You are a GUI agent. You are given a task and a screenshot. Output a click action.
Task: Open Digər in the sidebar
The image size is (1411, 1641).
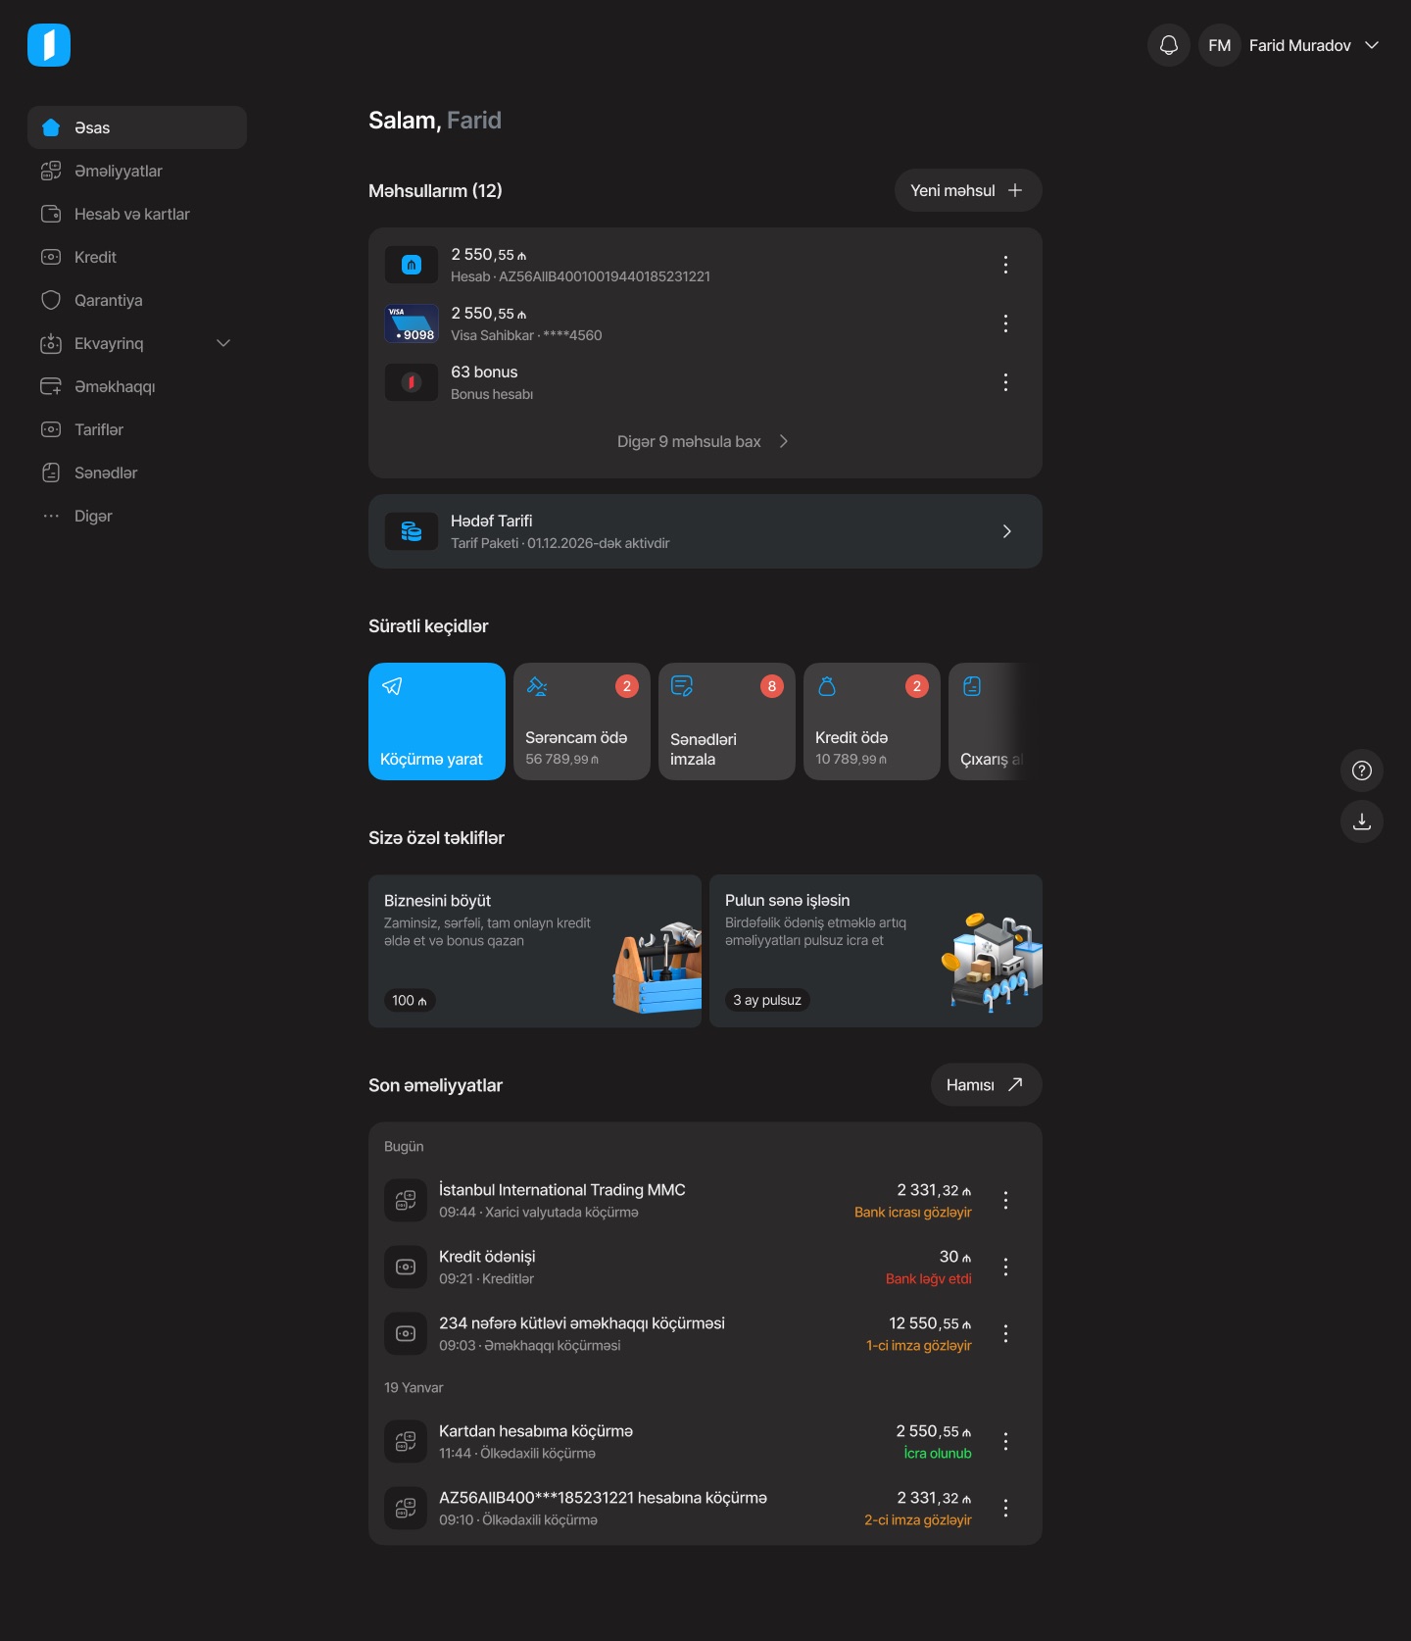[137, 516]
